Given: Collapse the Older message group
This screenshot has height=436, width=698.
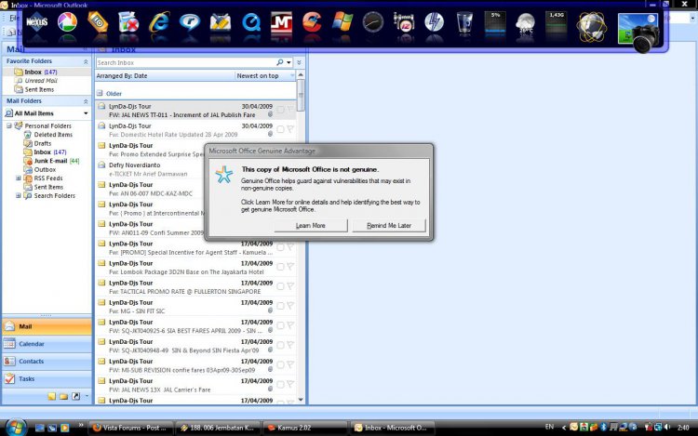Looking at the screenshot, I should coord(100,93).
